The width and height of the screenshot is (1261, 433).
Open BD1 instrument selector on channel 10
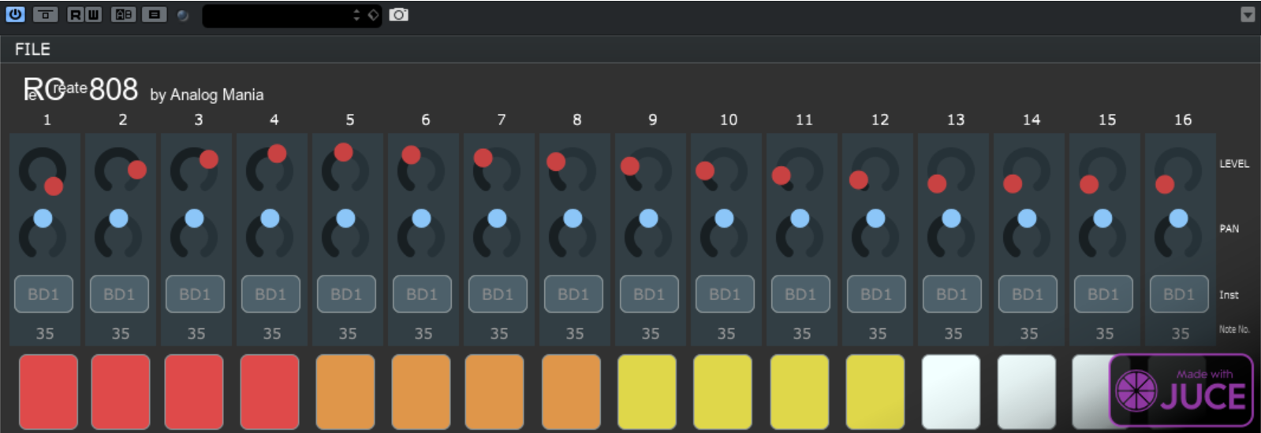point(726,294)
